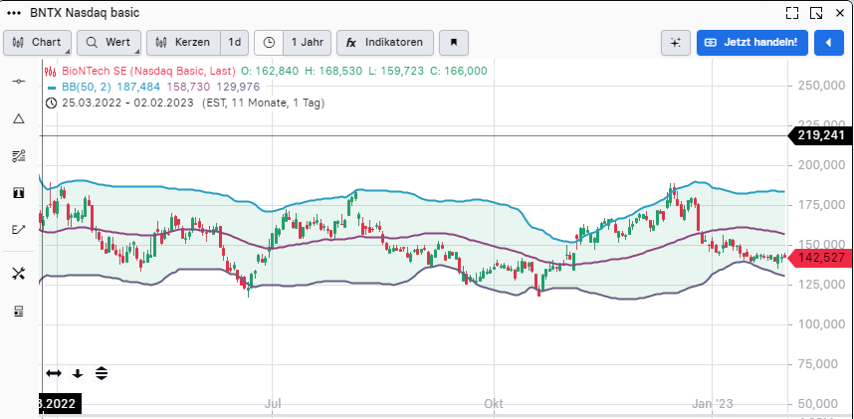Select the triangle shape drawing tool

pyautogui.click(x=18, y=118)
